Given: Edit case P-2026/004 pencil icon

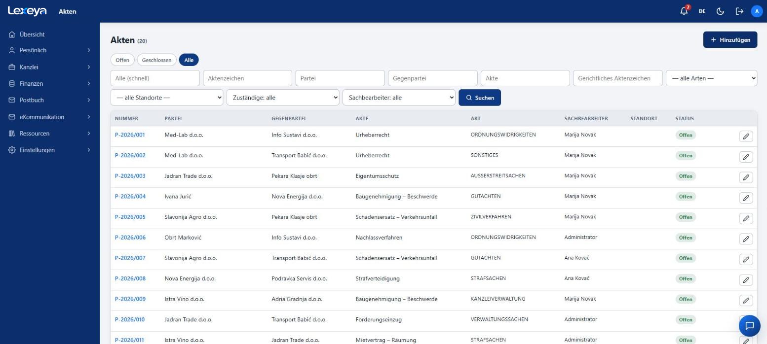Looking at the screenshot, I should [x=746, y=198].
